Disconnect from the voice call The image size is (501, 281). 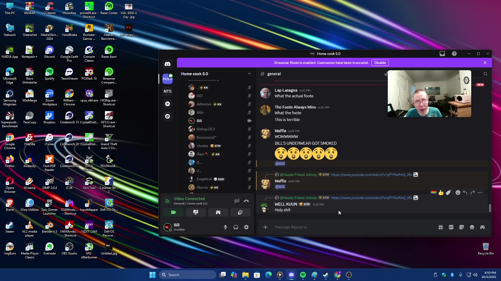pyautogui.click(x=246, y=201)
